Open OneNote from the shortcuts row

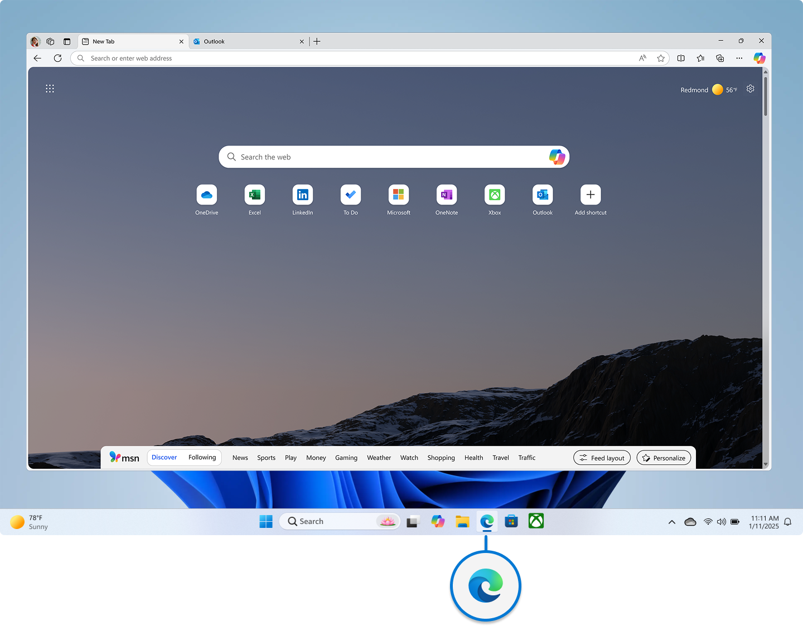coord(446,195)
